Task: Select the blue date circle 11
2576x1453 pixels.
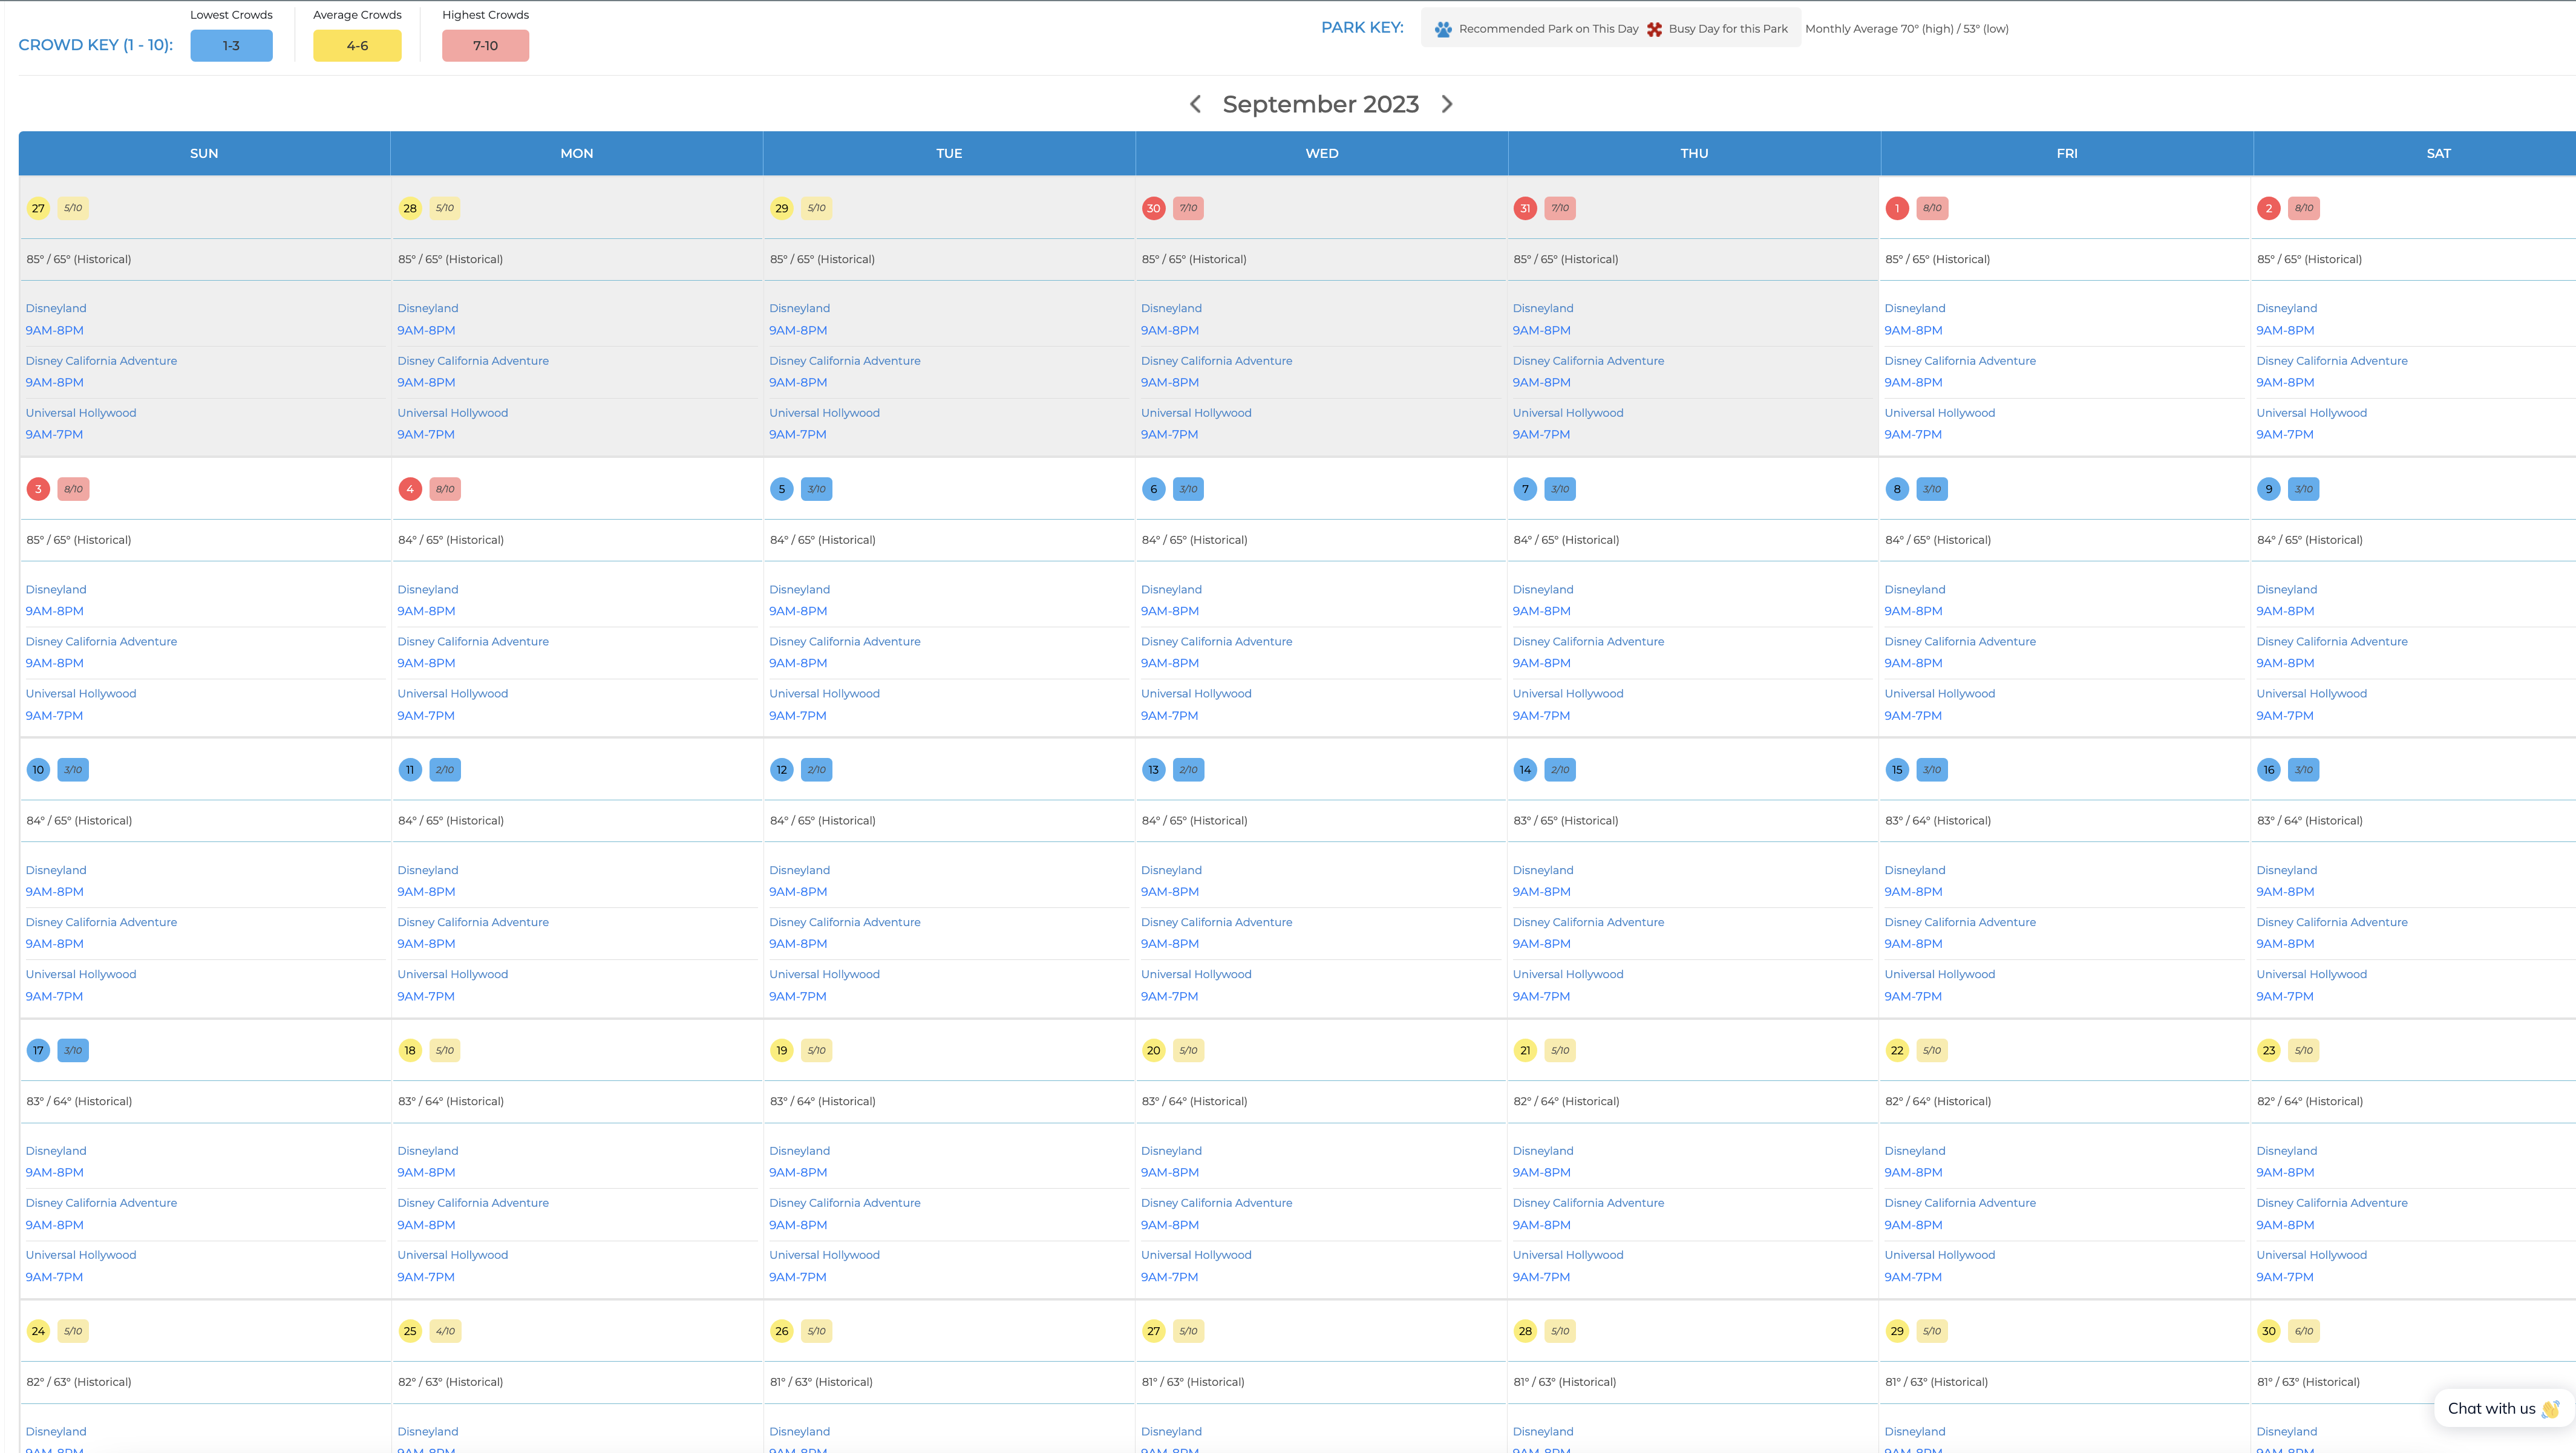Action: click(x=410, y=770)
